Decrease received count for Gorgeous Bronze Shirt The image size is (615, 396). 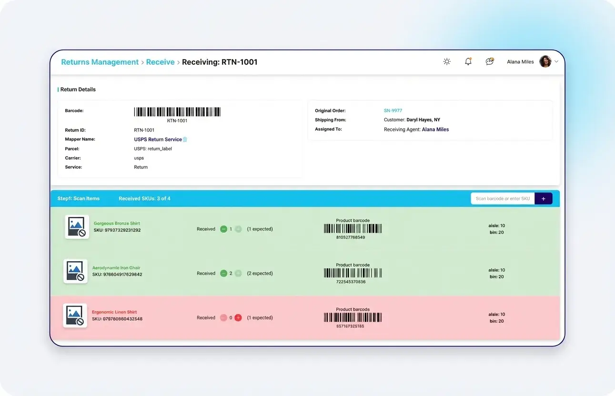pyautogui.click(x=223, y=229)
